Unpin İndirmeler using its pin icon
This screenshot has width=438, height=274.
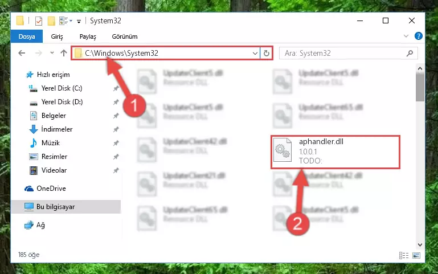(116, 129)
